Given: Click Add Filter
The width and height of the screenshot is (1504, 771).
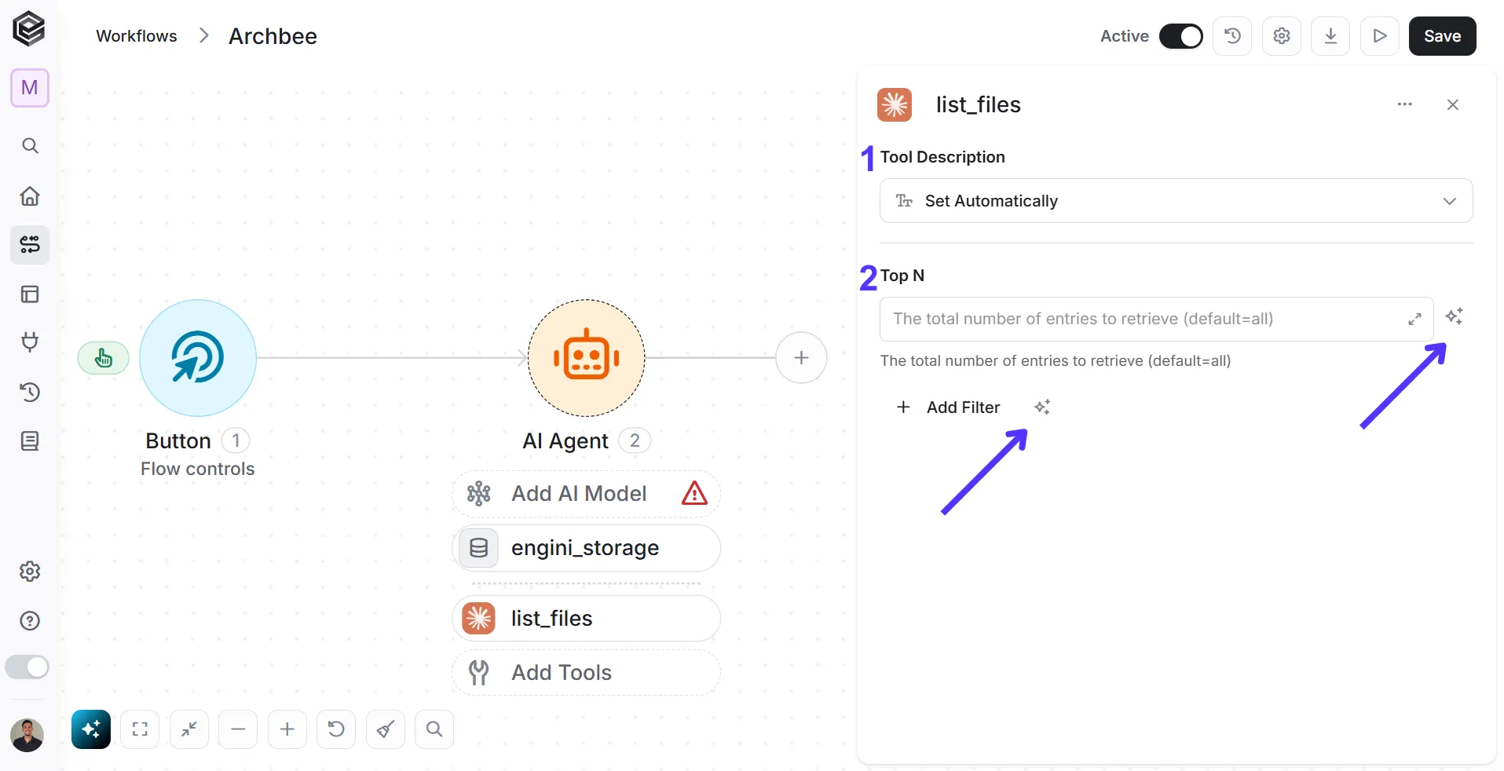Looking at the screenshot, I should 949,407.
